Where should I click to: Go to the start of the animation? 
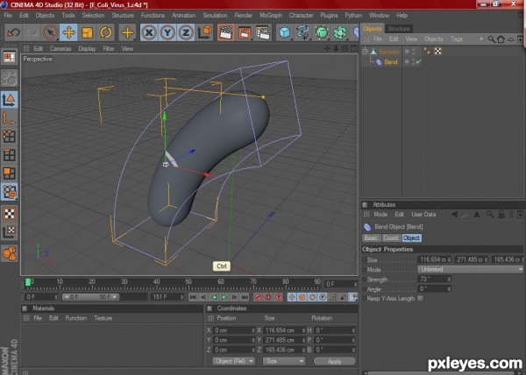pos(193,297)
